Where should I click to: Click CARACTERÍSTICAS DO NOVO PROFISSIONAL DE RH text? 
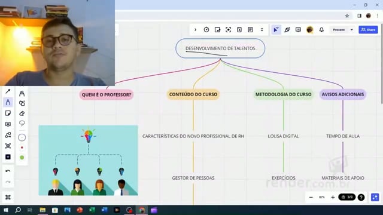coord(193,136)
